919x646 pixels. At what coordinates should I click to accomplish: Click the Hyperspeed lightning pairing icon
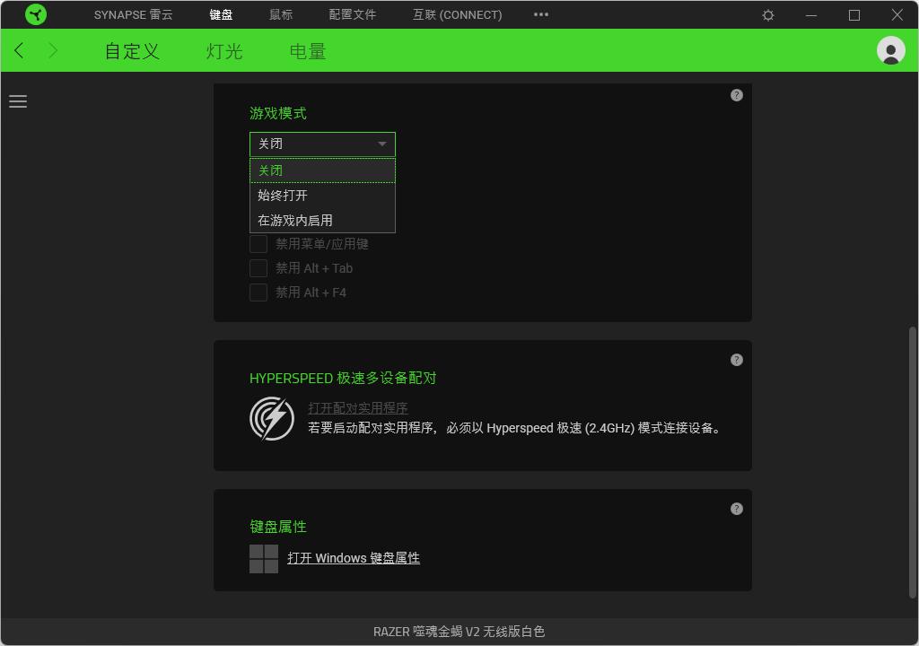(x=271, y=419)
